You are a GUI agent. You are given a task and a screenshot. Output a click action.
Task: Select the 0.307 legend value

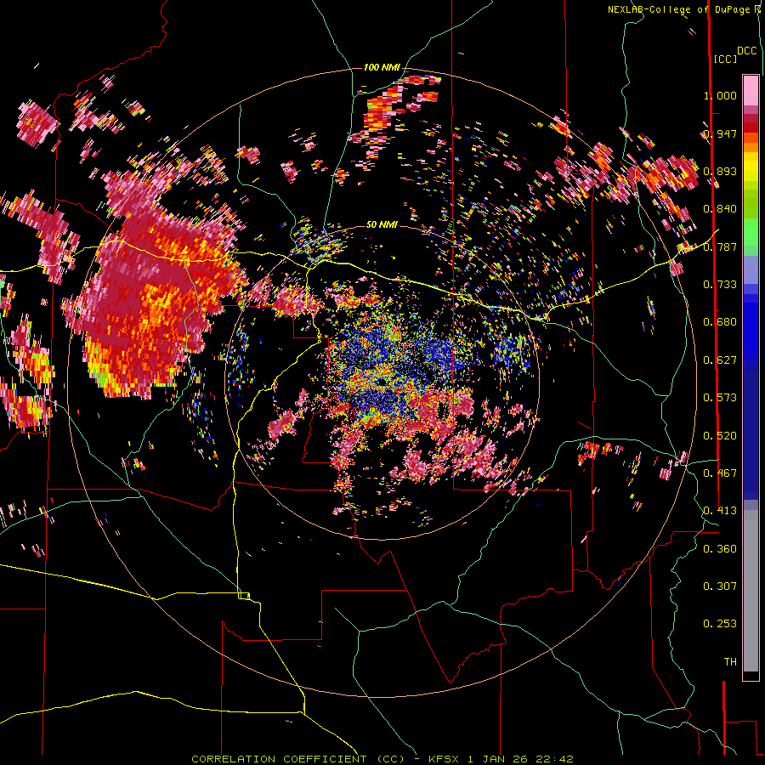[720, 586]
